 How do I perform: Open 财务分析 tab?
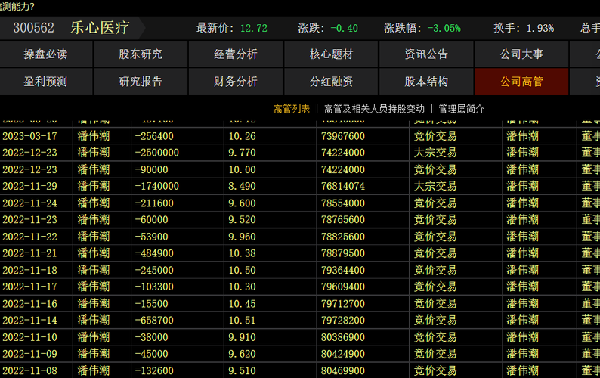[x=236, y=82]
